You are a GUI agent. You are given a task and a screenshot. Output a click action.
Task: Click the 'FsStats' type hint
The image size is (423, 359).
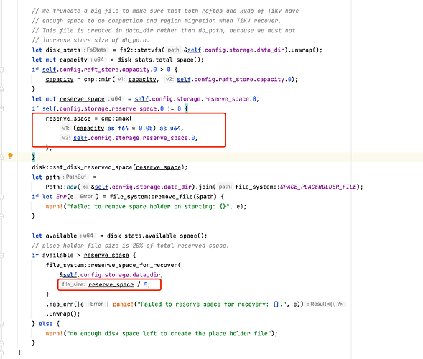pyautogui.click(x=96, y=50)
